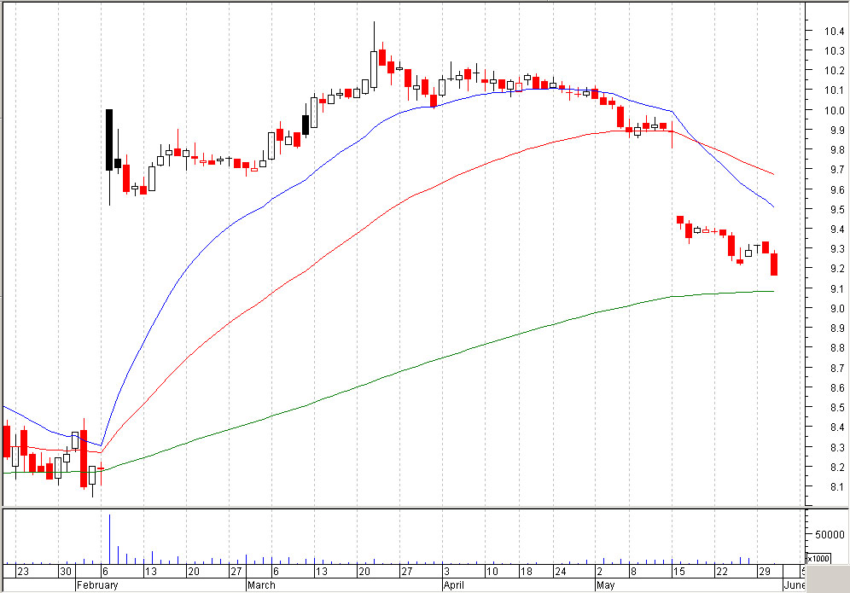
Task: Select the February month label
Action: (97, 585)
